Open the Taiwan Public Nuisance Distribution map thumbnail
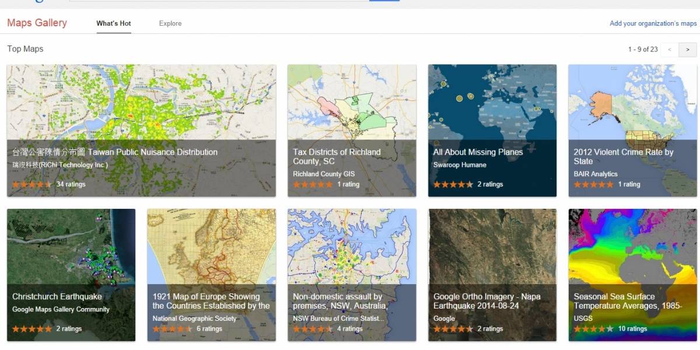Viewport: 700px width, 350px height. click(141, 131)
